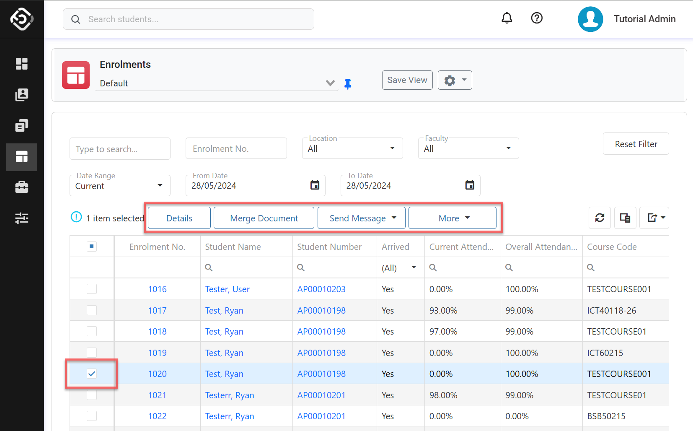Click the app logo in the sidebar
This screenshot has width=693, height=431.
click(22, 19)
